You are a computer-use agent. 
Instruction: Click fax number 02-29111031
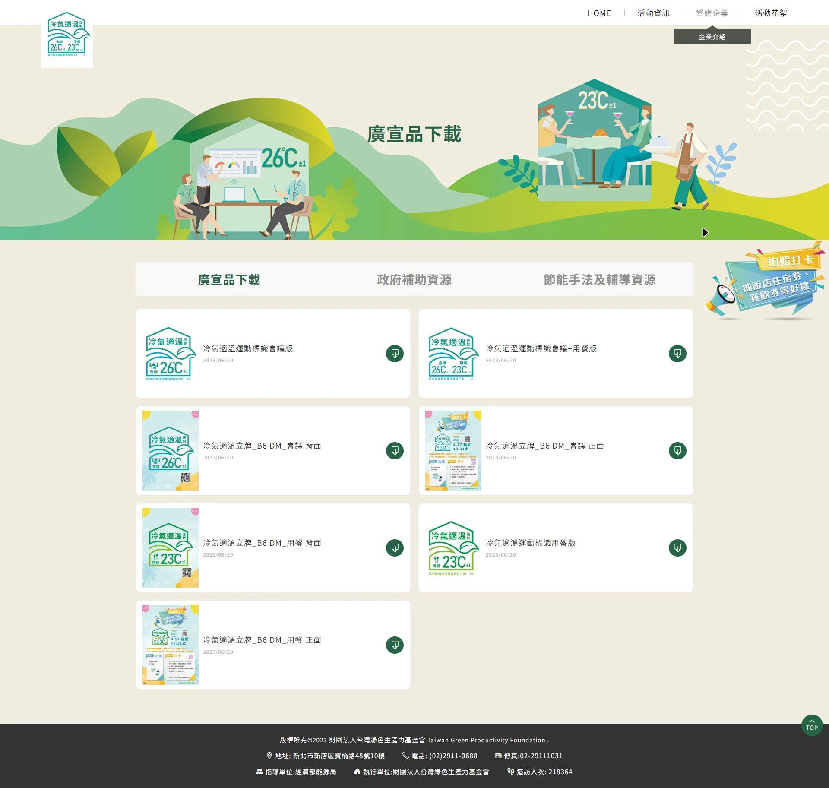pyautogui.click(x=541, y=756)
